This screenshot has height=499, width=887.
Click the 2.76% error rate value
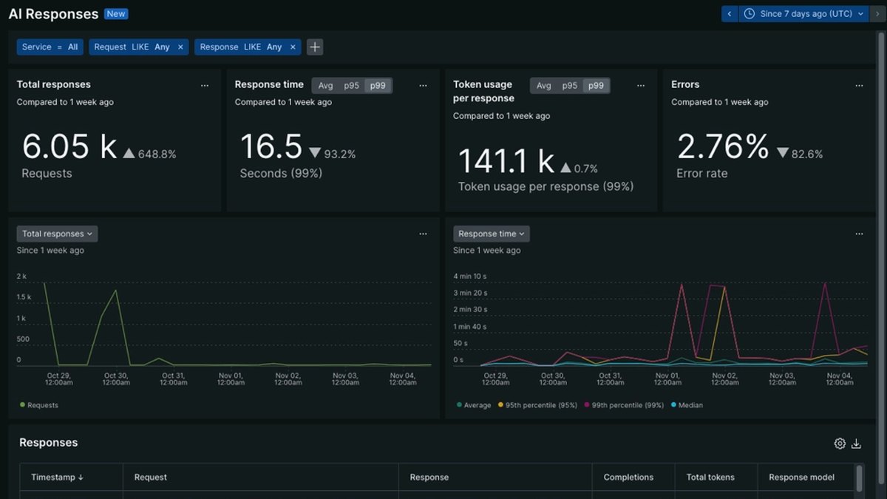723,146
